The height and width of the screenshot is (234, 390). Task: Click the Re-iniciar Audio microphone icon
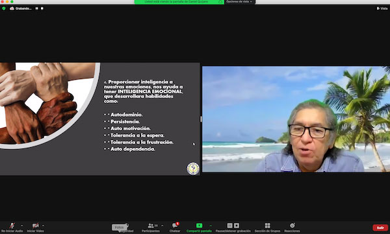12,226
